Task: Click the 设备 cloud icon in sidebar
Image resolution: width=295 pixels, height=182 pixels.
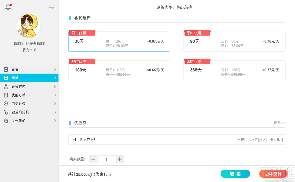Action: 6,69
